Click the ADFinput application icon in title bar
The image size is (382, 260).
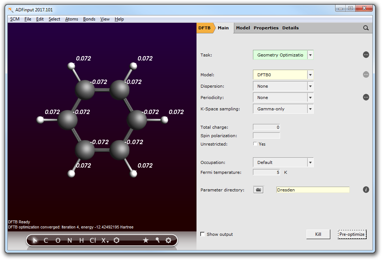point(11,10)
